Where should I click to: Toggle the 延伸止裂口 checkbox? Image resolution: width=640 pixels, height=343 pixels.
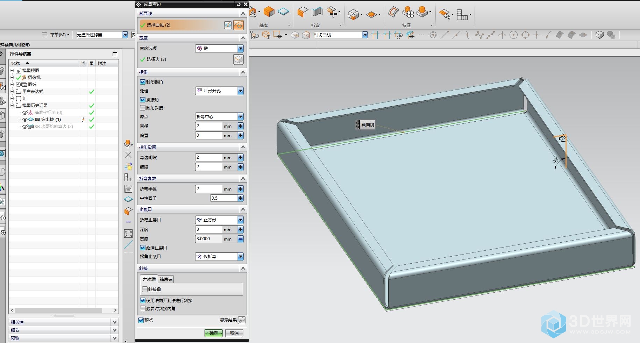[143, 248]
